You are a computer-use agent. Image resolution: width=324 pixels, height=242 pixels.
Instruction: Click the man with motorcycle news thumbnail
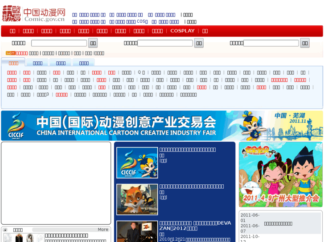tap(137, 231)
